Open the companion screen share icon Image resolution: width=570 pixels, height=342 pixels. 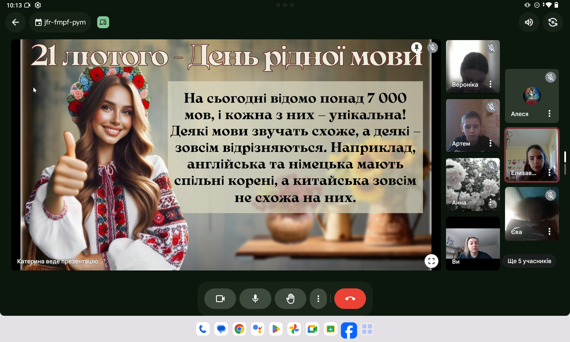point(103,22)
